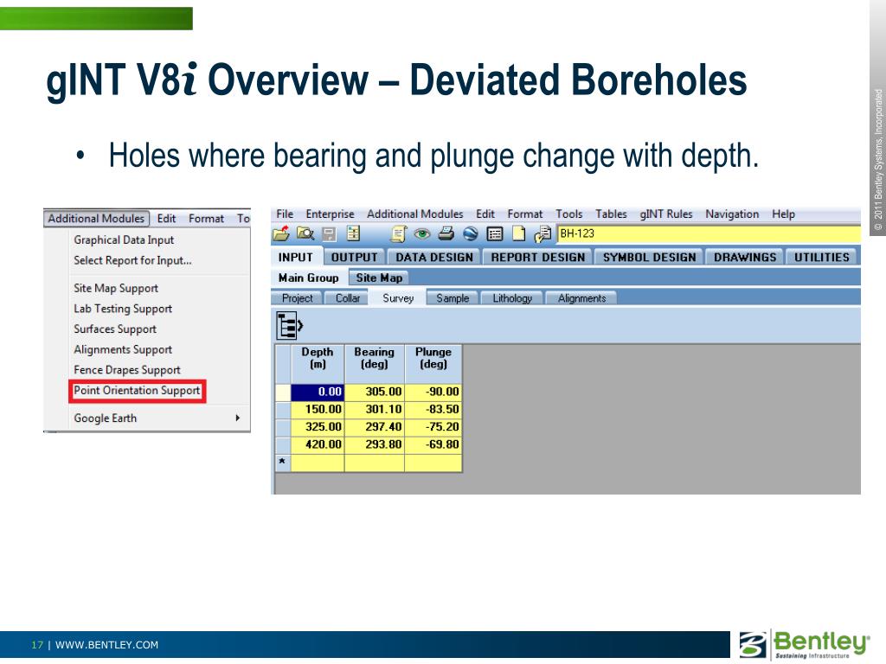The height and width of the screenshot is (664, 886).
Task: Select the Main Group tab
Action: point(309,278)
